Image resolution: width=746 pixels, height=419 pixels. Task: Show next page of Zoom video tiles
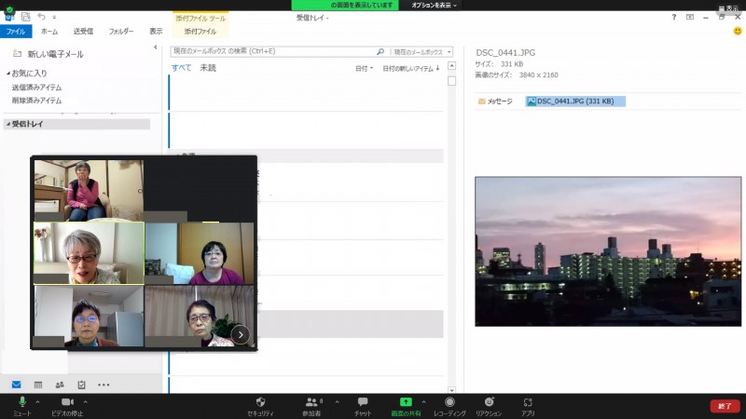click(x=241, y=335)
